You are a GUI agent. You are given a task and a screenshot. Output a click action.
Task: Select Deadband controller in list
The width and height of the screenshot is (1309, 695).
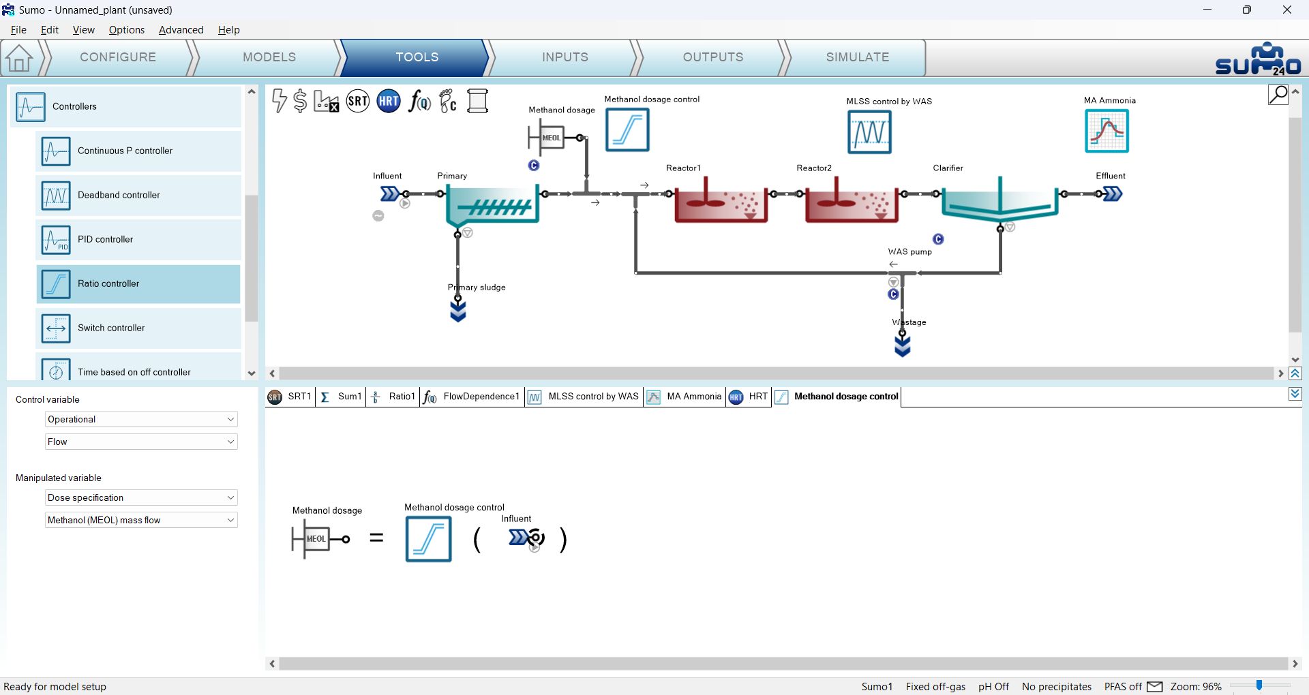pyautogui.click(x=138, y=196)
